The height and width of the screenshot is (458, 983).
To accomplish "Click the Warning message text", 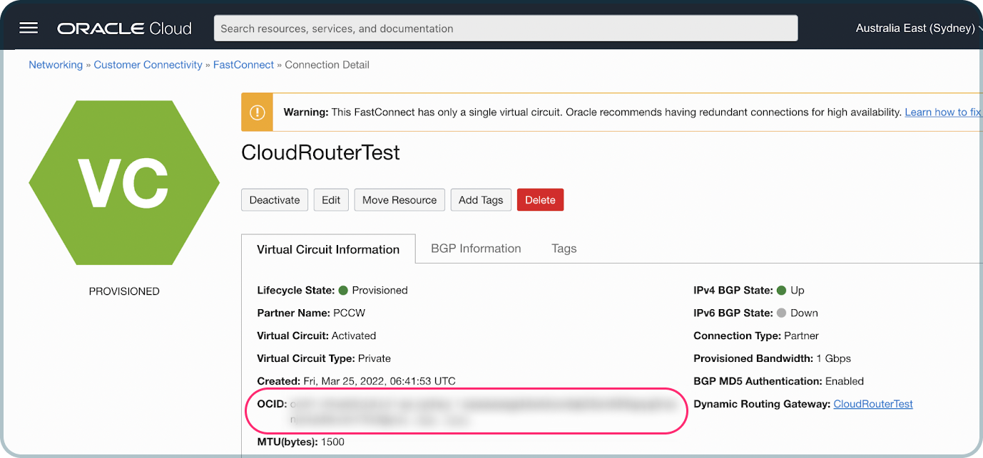I will pyautogui.click(x=592, y=113).
